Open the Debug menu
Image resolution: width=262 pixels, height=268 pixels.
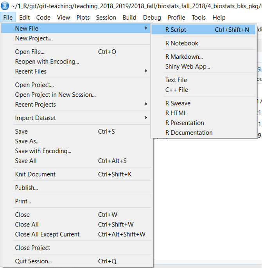click(152, 17)
